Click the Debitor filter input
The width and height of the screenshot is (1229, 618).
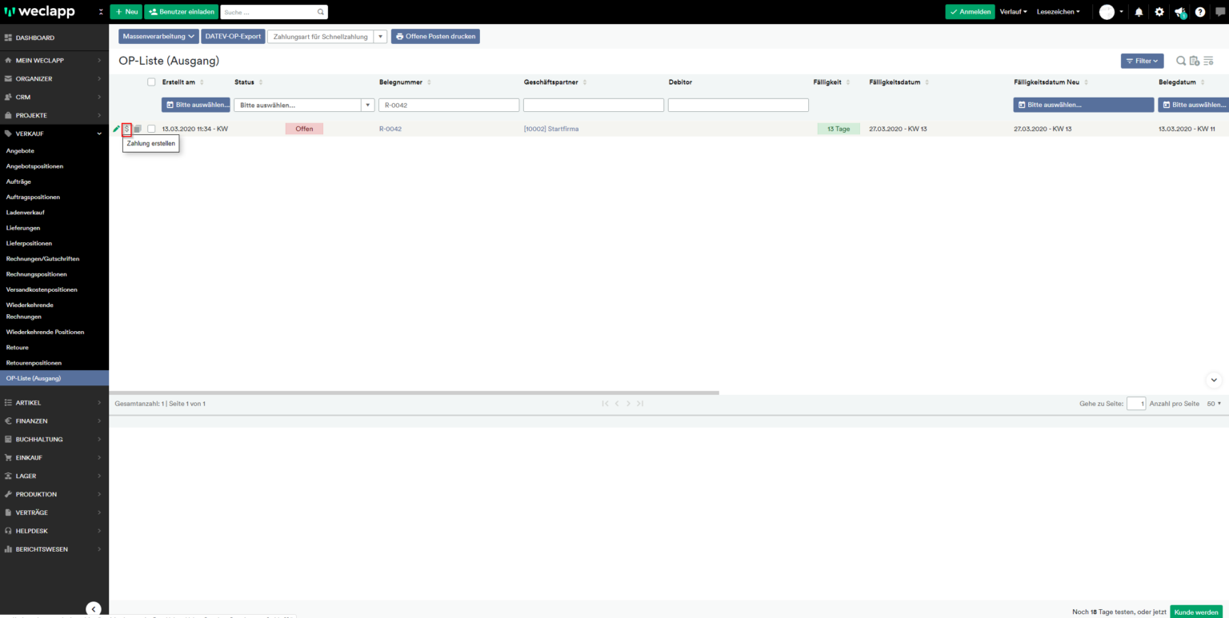[739, 105]
